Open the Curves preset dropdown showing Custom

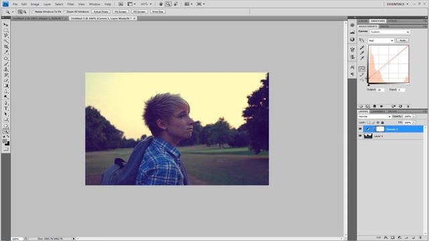pyautogui.click(x=390, y=32)
